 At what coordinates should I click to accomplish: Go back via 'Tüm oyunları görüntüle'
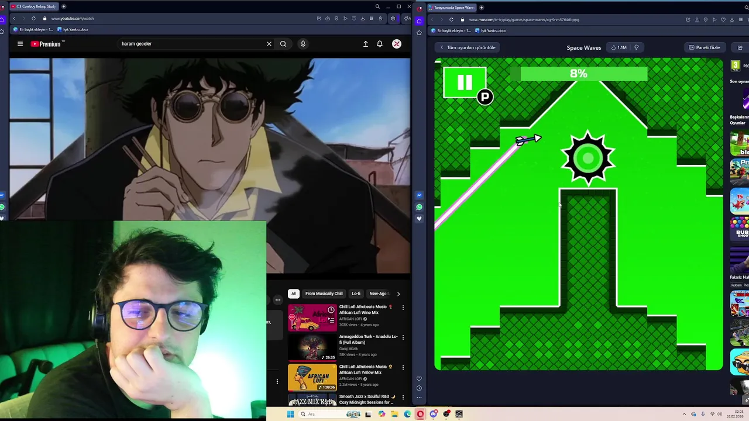coord(468,47)
